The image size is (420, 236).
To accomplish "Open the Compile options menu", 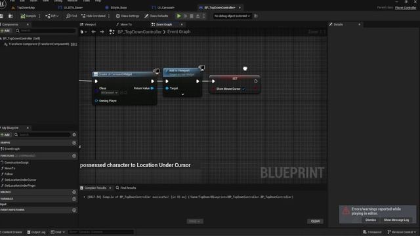I will [39, 16].
